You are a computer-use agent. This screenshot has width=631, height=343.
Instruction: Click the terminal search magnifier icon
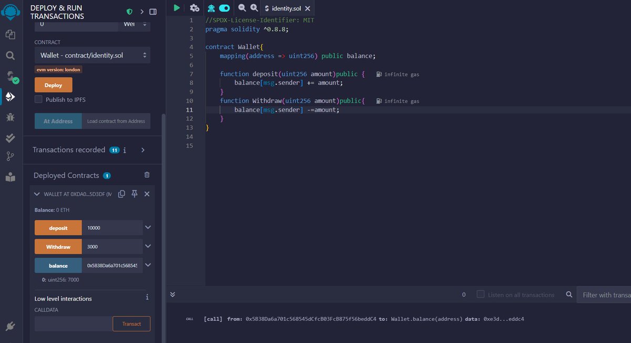[569, 295]
